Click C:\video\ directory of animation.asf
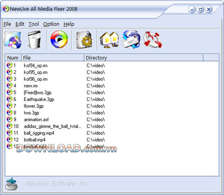This screenshot has height=195, width=224. tap(96, 120)
